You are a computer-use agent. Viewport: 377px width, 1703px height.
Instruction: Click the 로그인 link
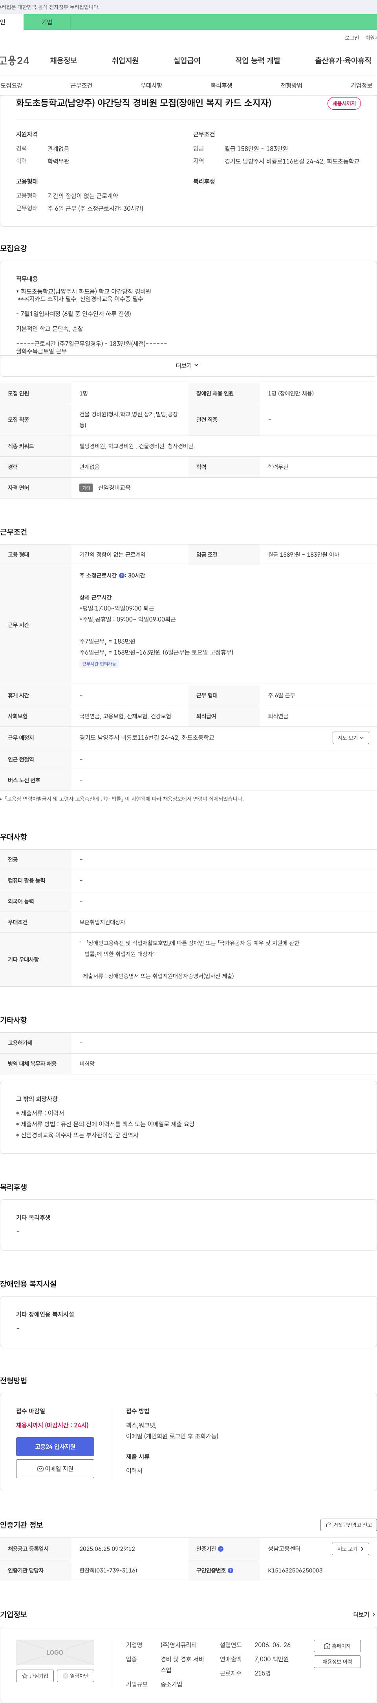tap(352, 38)
